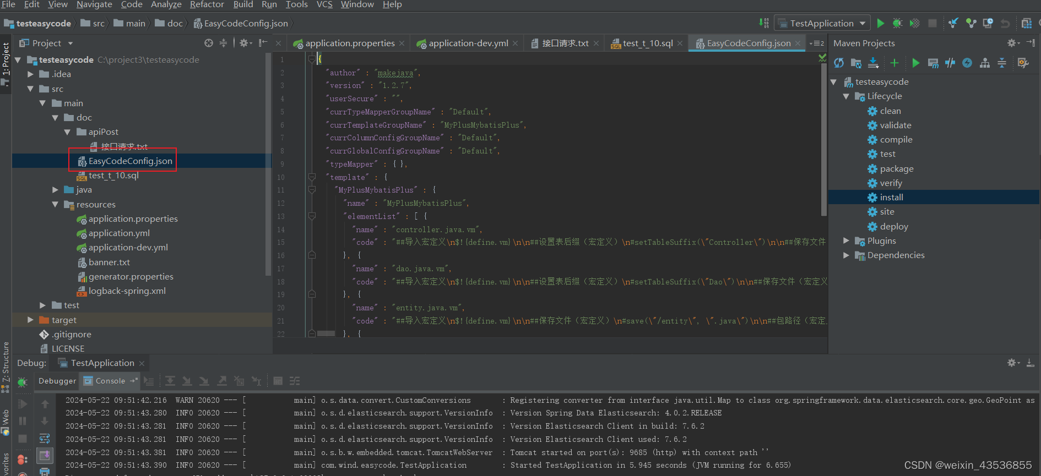Show Maven dependencies diagram
Image resolution: width=1041 pixels, height=476 pixels.
pos(984,63)
